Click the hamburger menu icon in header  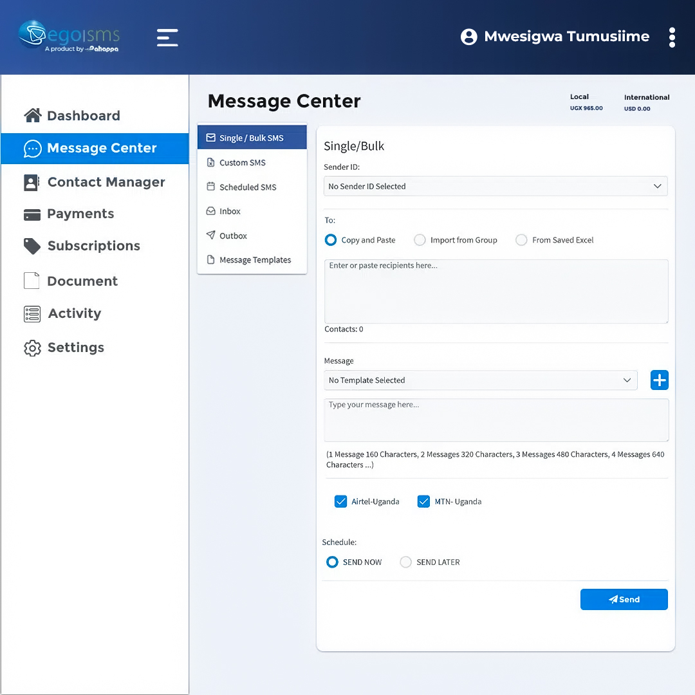click(167, 37)
